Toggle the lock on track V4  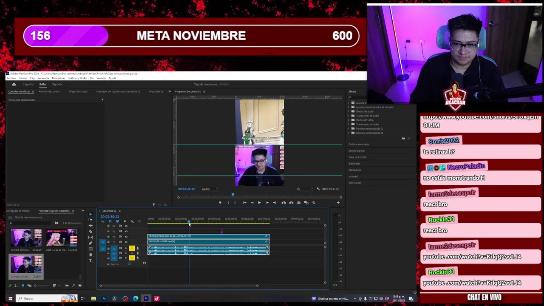pyautogui.click(x=108, y=226)
